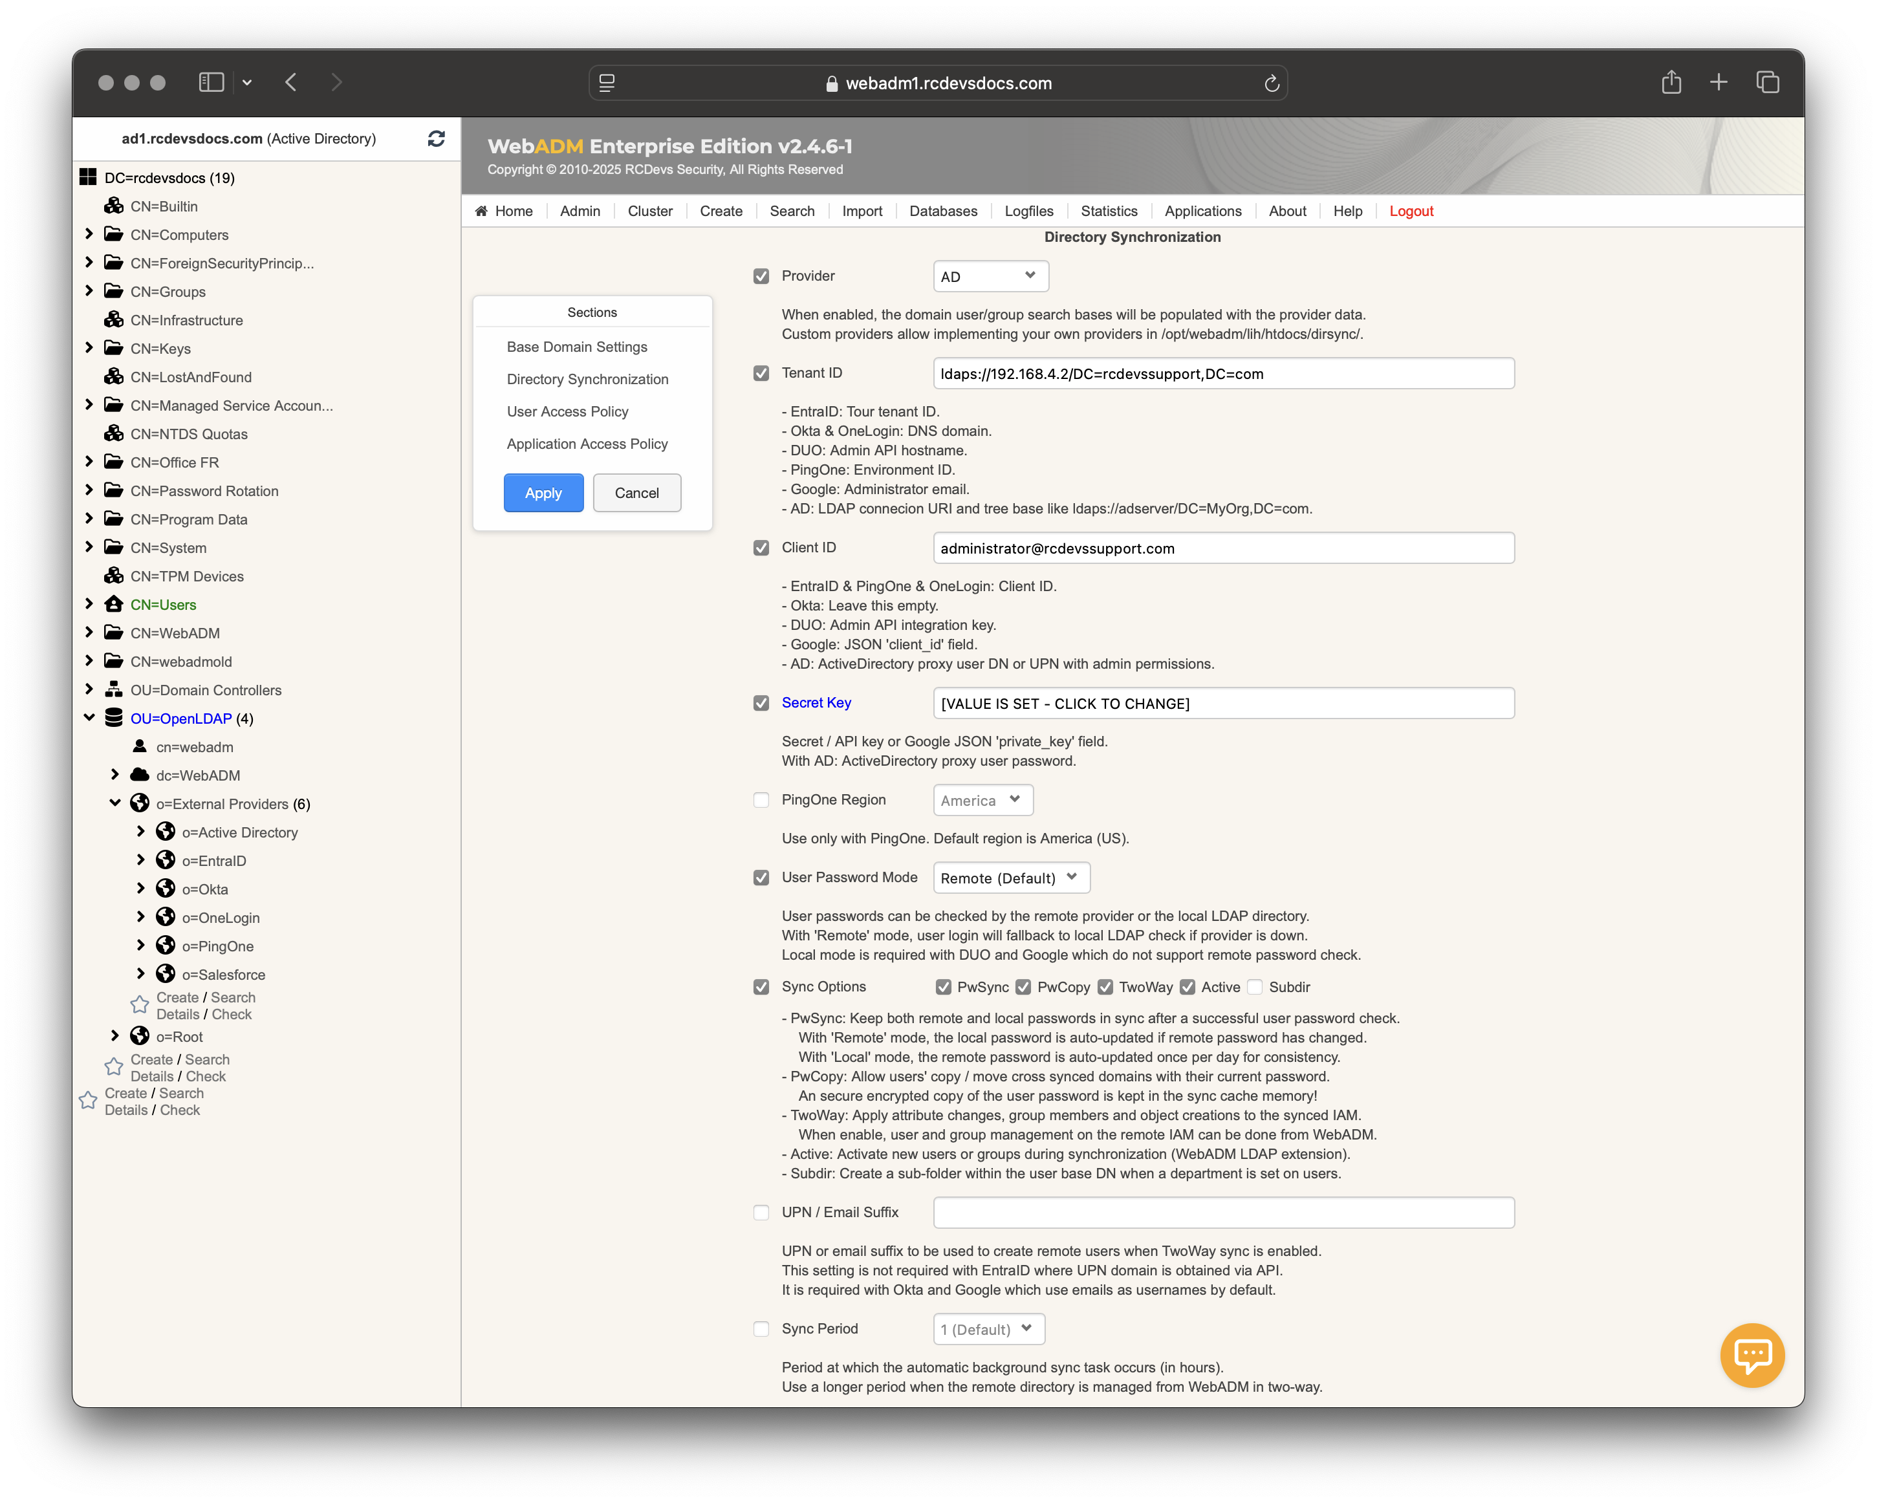
Task: Enable the UPN / Email Suffix checkbox
Action: click(x=761, y=1213)
